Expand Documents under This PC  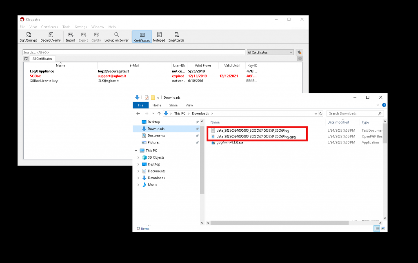click(x=138, y=171)
